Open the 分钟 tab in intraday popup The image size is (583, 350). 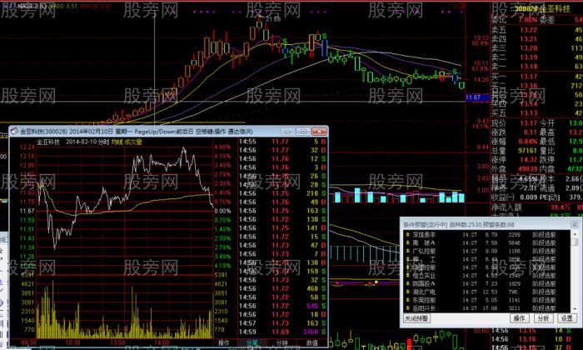pyautogui.click(x=282, y=343)
